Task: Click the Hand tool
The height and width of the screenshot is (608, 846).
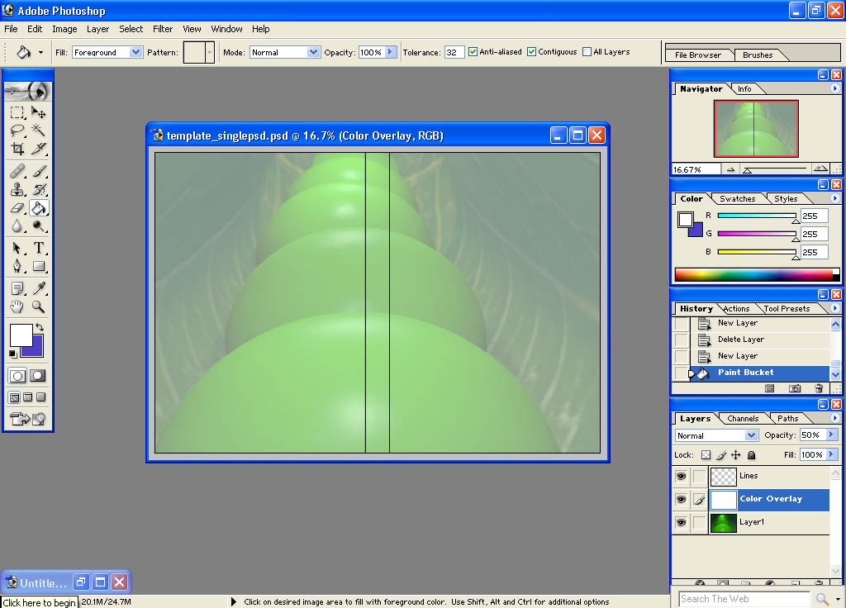Action: click(x=17, y=307)
